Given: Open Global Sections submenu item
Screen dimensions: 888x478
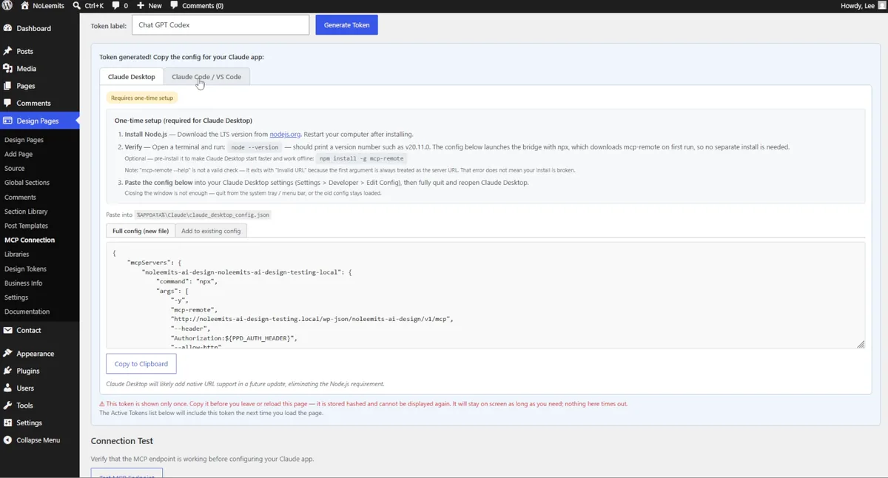Looking at the screenshot, I should coord(27,183).
